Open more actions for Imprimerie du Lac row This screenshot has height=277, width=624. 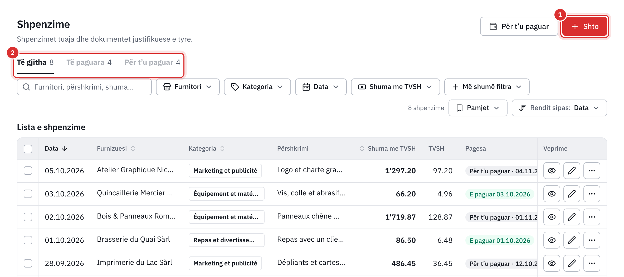[x=592, y=263]
